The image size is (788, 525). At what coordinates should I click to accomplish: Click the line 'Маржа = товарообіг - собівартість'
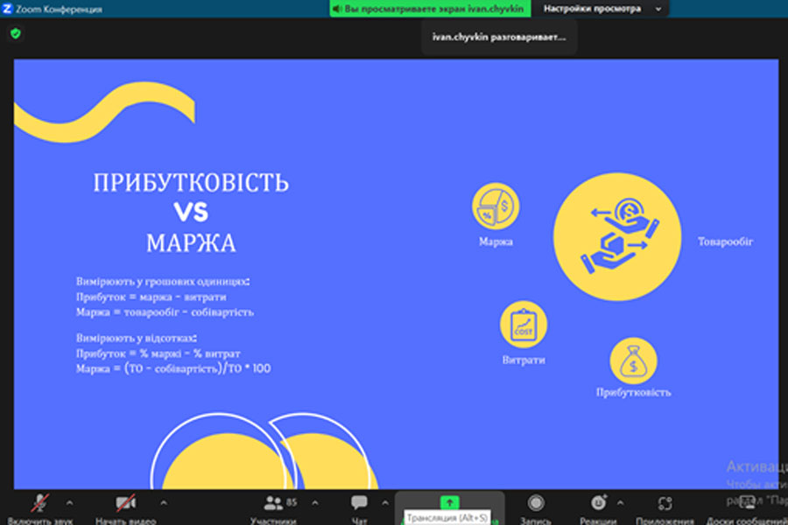tap(165, 312)
